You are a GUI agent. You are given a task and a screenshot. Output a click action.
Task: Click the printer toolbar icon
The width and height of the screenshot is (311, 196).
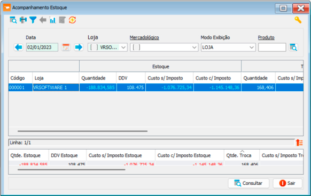coord(23,20)
